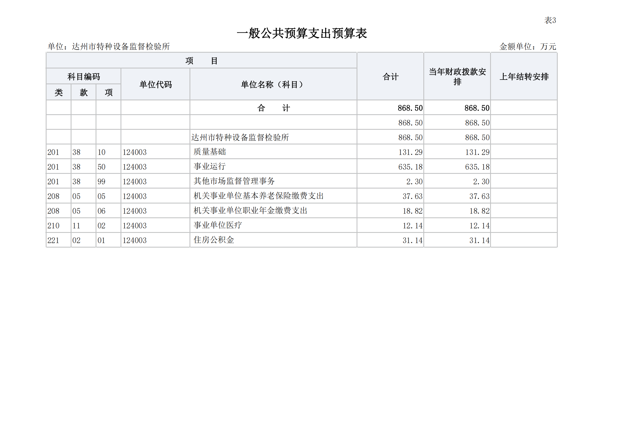622x440 pixels.
Task: Select the 事业运行 row name cell
Action: point(210,166)
